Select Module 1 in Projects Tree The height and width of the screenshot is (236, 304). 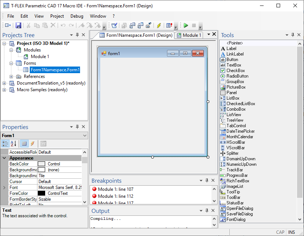click(40, 57)
